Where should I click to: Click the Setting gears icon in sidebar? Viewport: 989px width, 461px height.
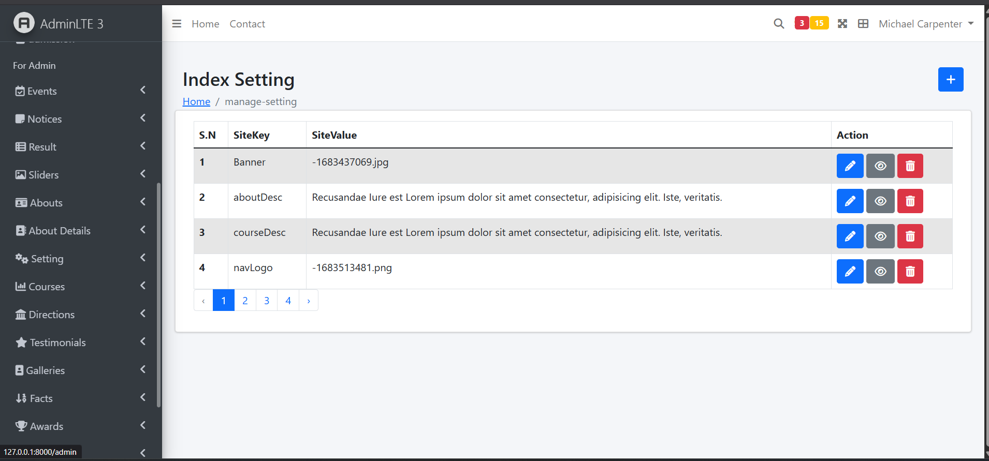(22, 259)
